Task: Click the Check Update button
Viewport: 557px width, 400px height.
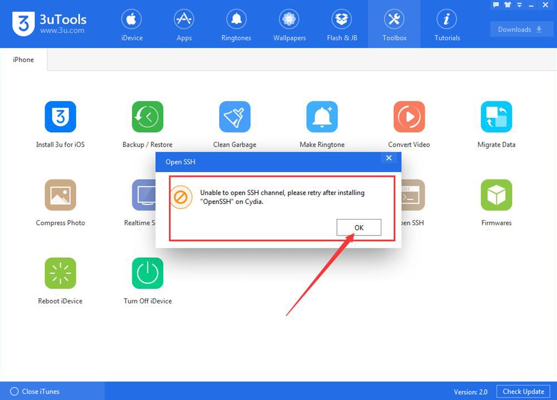Action: pos(523,391)
